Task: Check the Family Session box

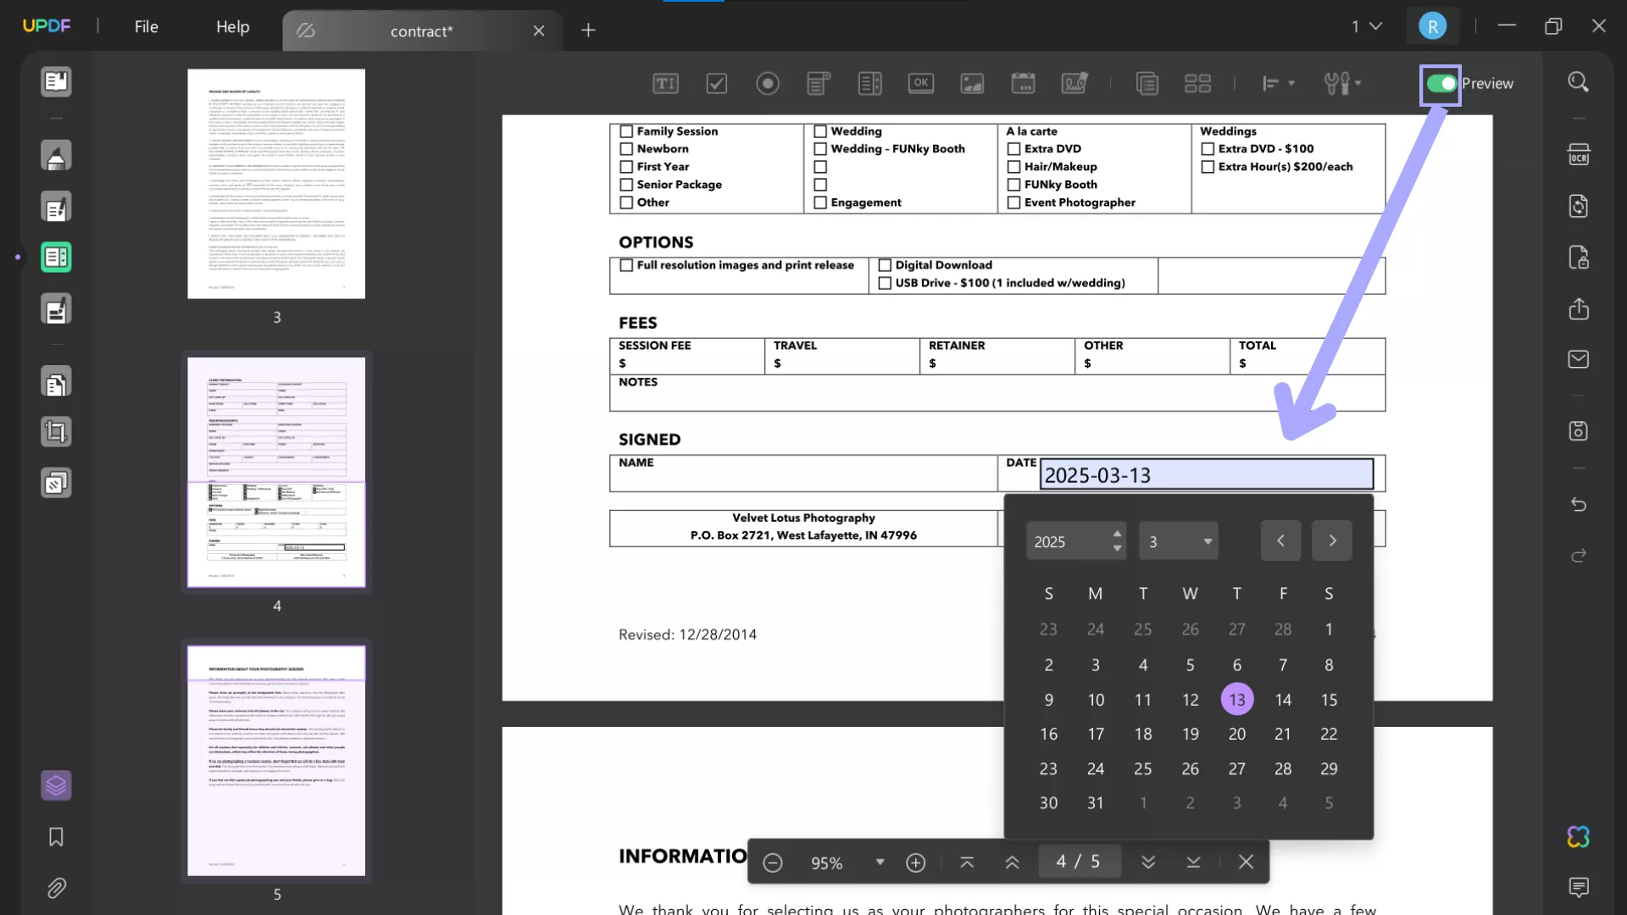Action: 626,131
